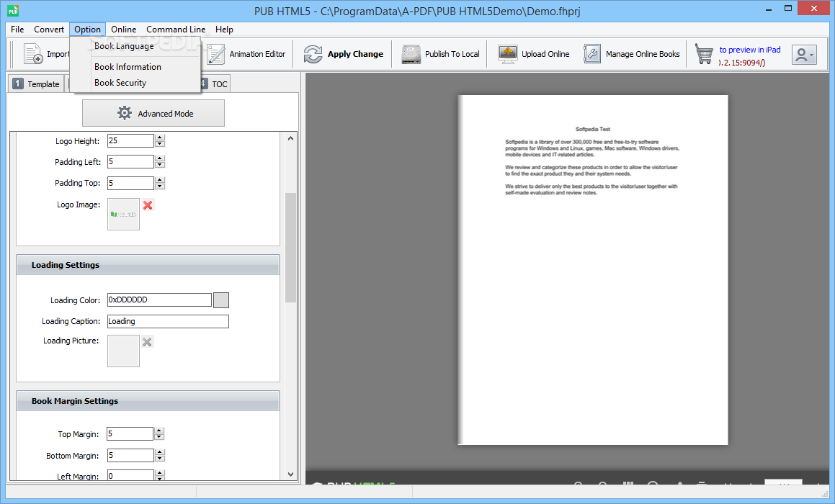Click the Publish To Local drive icon
835x504 pixels.
tap(411, 54)
